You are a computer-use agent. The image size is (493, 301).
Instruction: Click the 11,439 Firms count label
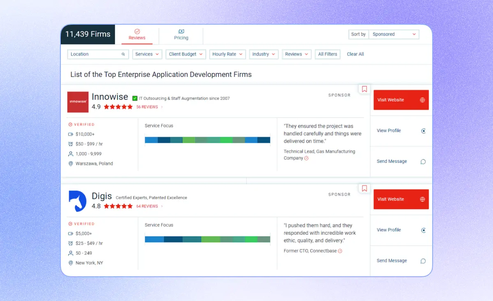[x=88, y=35]
